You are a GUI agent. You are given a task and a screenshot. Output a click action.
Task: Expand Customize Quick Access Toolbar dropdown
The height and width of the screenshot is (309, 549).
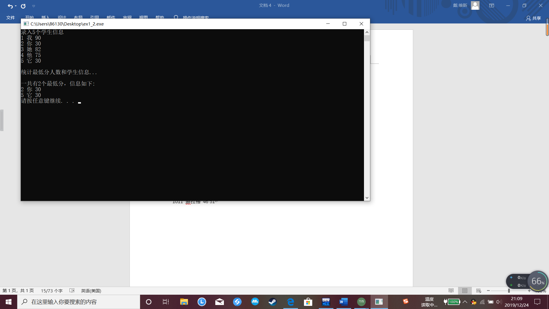[33, 6]
